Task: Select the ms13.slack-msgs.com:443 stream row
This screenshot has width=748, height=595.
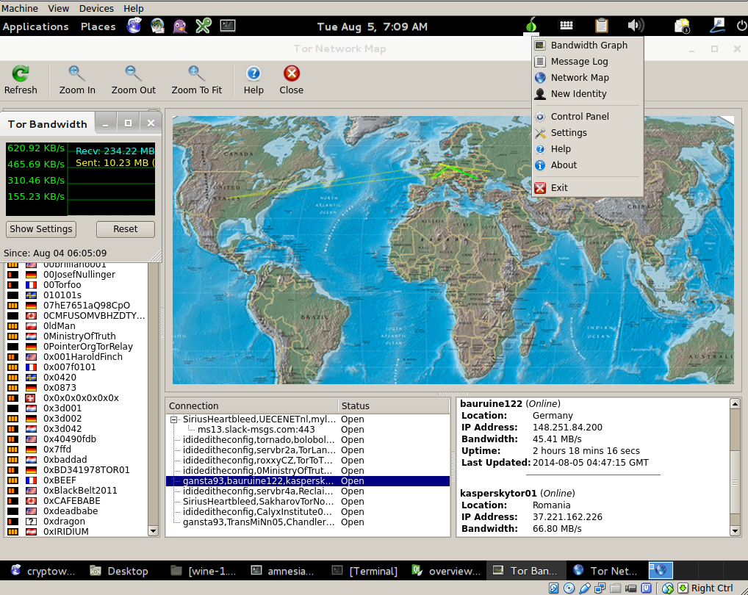Action: click(x=308, y=430)
